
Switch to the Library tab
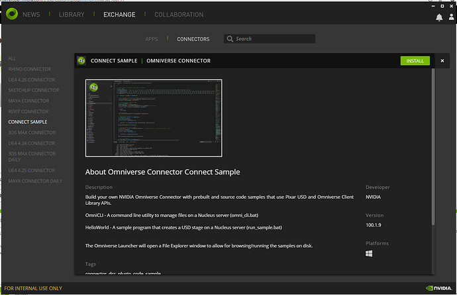(x=72, y=15)
